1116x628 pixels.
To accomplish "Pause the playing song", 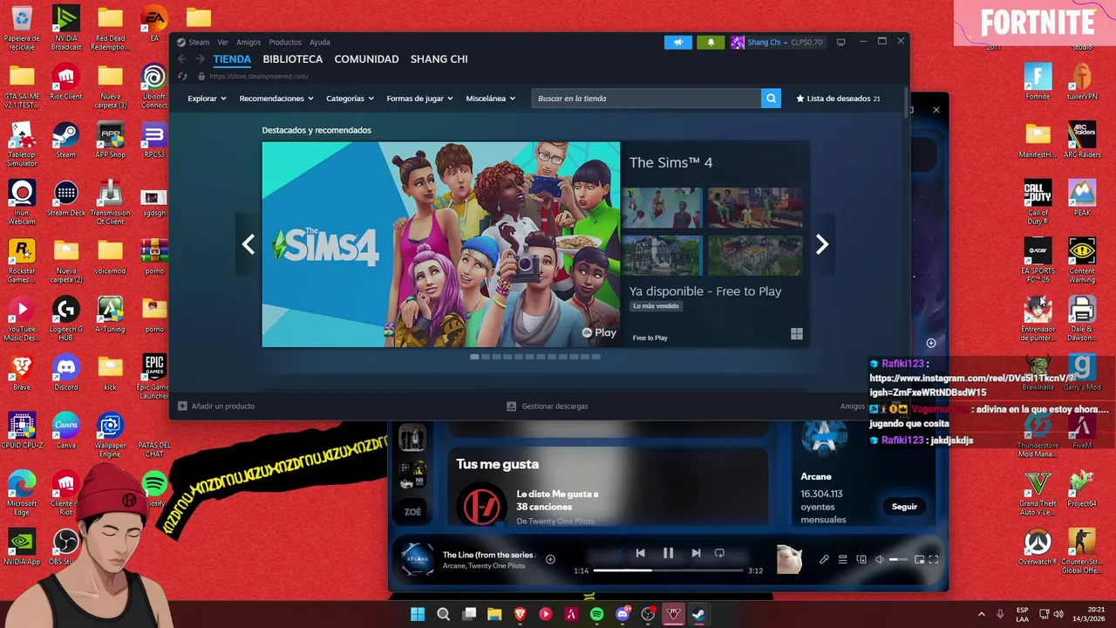I will click(x=668, y=553).
